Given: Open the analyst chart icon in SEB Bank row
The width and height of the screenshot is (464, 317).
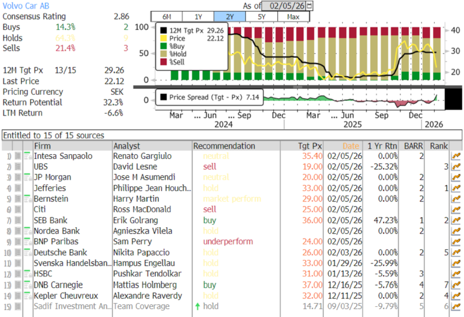Looking at the screenshot, I should tap(455, 221).
